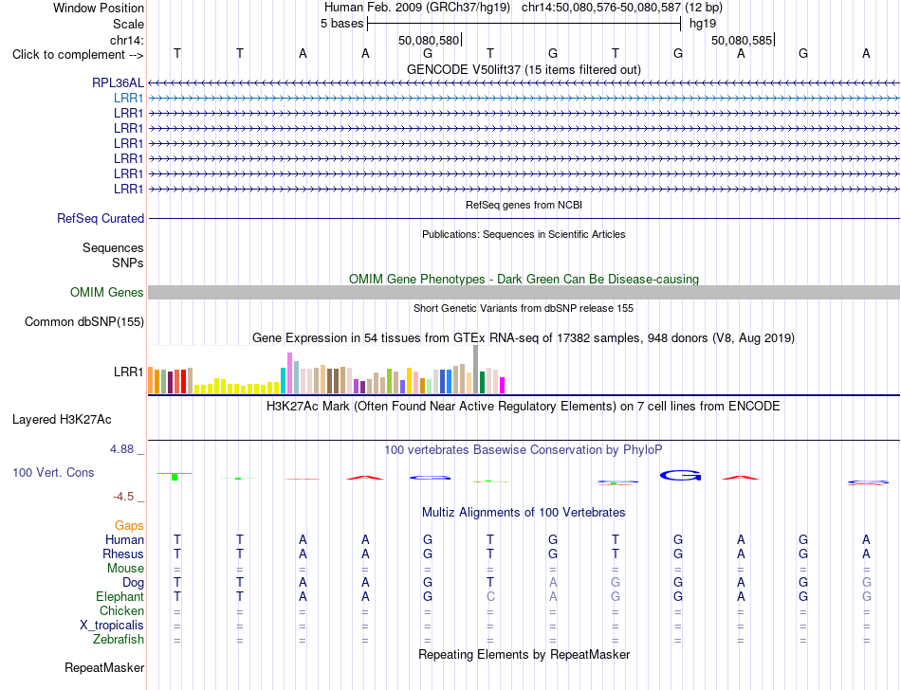901x690 pixels.
Task: Click the OMIM Genes track label
Action: click(107, 292)
